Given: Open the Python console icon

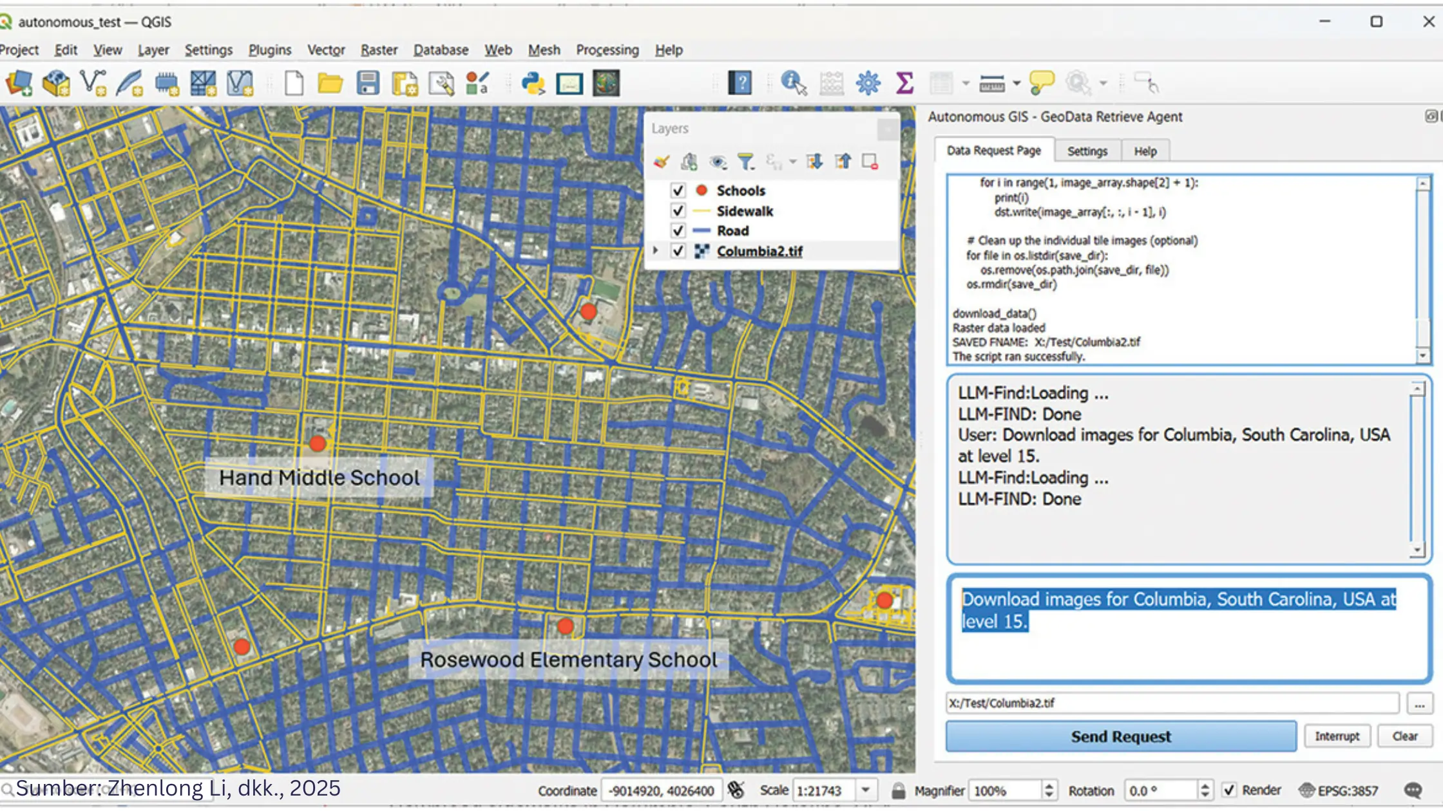Looking at the screenshot, I should [533, 84].
